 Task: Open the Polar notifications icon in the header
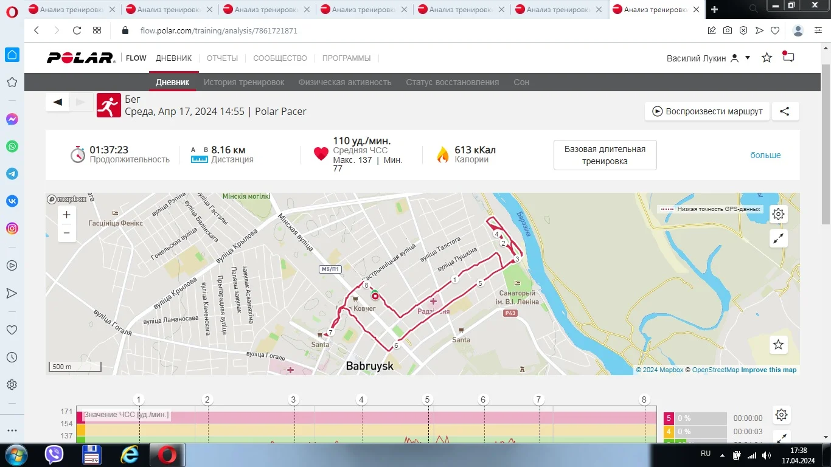(x=788, y=57)
